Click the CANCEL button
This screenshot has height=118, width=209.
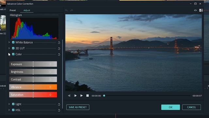pyautogui.click(x=191, y=107)
